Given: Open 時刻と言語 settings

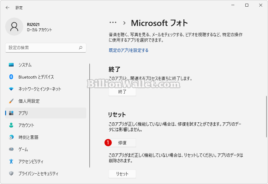Looking at the screenshot, I should 46,137.
